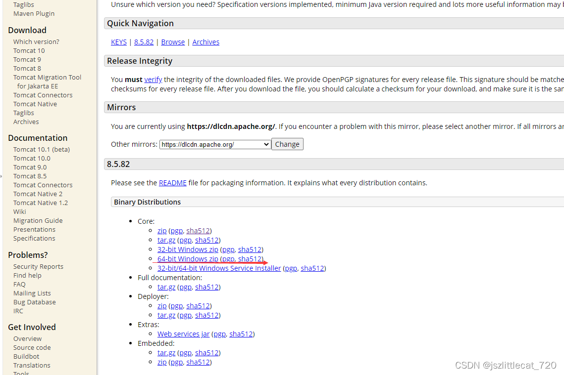Download the Extras Web services jar

pos(183,333)
